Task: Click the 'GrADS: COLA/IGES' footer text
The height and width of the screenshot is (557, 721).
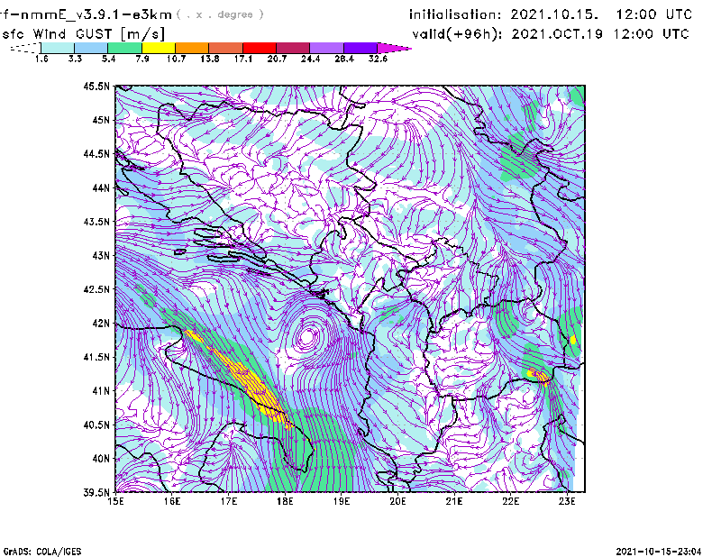Action: pyautogui.click(x=42, y=552)
